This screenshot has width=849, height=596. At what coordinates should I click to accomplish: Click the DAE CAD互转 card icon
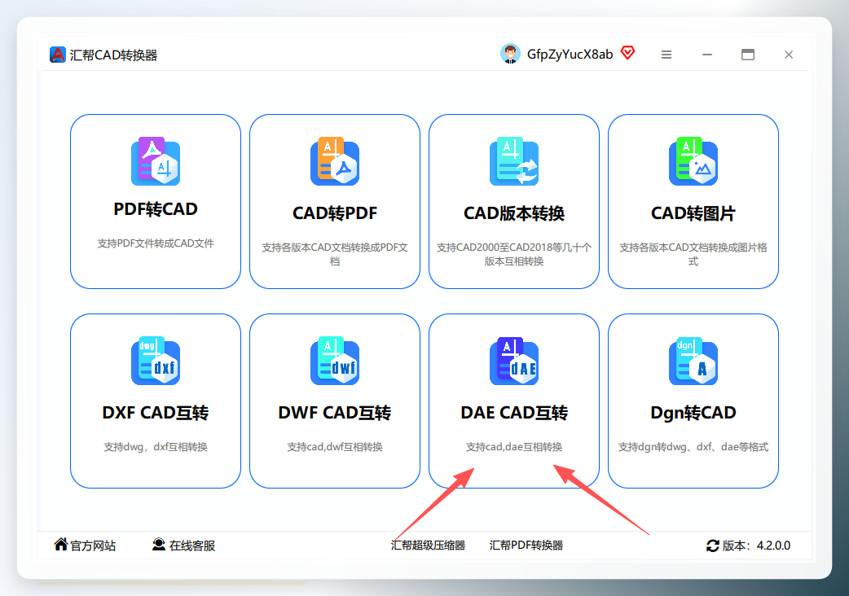[x=514, y=361]
